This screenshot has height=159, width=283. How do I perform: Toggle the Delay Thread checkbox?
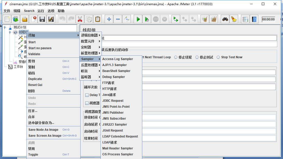[87, 95]
